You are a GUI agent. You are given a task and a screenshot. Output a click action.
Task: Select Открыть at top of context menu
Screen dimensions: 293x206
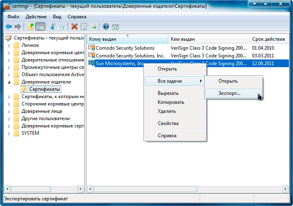tap(175, 69)
